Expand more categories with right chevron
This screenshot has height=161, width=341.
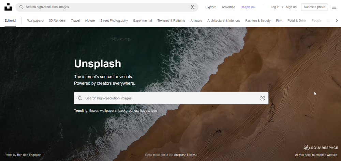pos(337,21)
